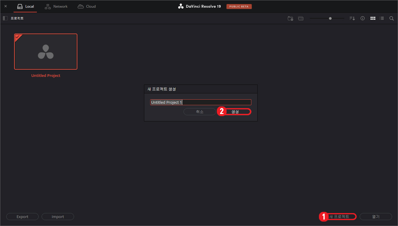Switch to thumbnail grid view
Image resolution: width=398 pixels, height=226 pixels.
tap(373, 18)
